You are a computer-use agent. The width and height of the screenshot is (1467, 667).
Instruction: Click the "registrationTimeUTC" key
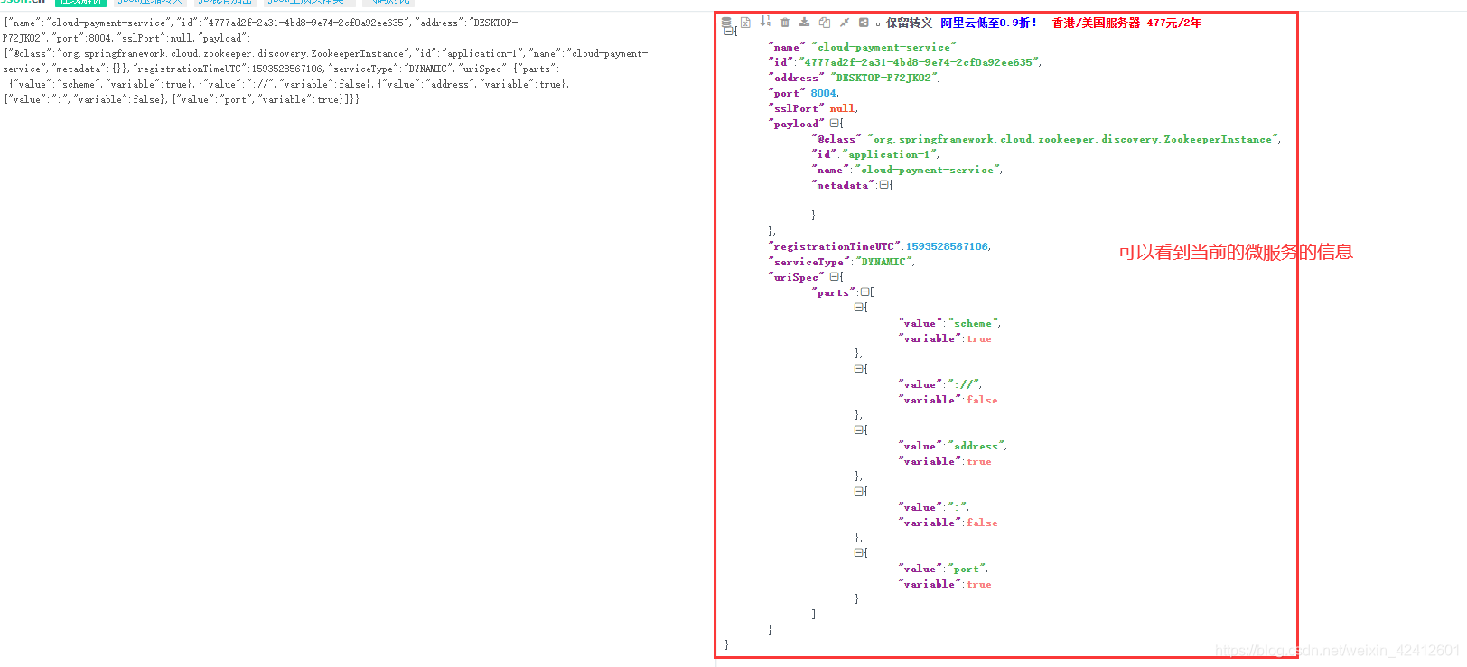click(x=834, y=246)
